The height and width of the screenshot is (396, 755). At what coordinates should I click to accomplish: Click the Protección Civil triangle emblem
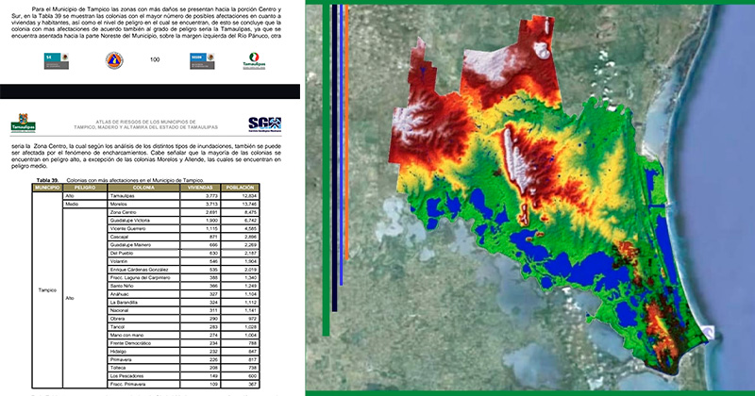click(x=113, y=60)
